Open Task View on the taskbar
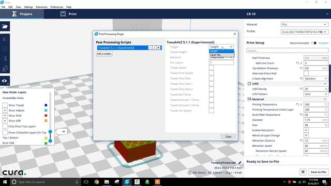This screenshot has width=331, height=186. coord(86,182)
